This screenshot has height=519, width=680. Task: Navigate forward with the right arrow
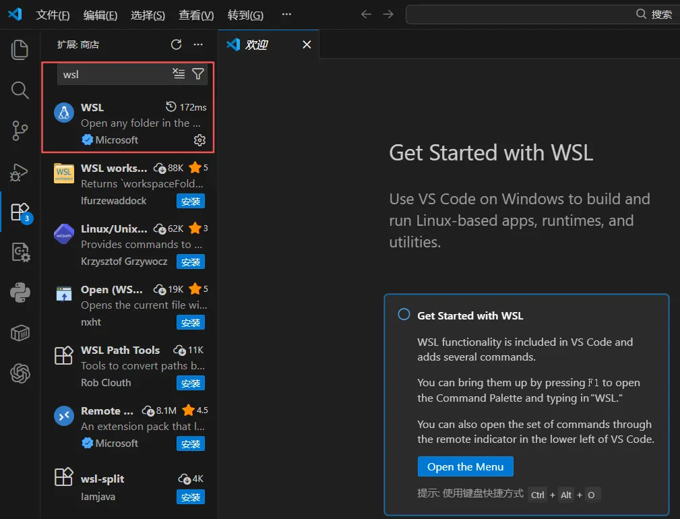388,14
